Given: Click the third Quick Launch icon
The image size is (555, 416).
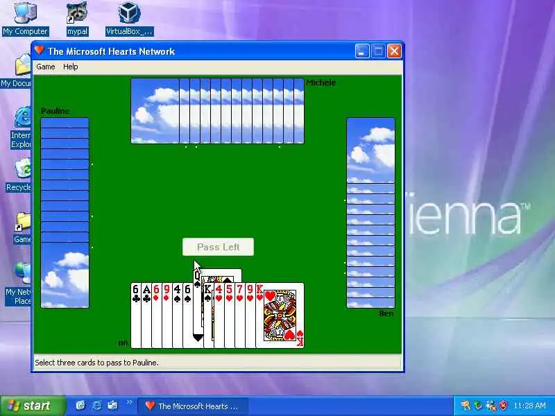Looking at the screenshot, I should tap(112, 406).
